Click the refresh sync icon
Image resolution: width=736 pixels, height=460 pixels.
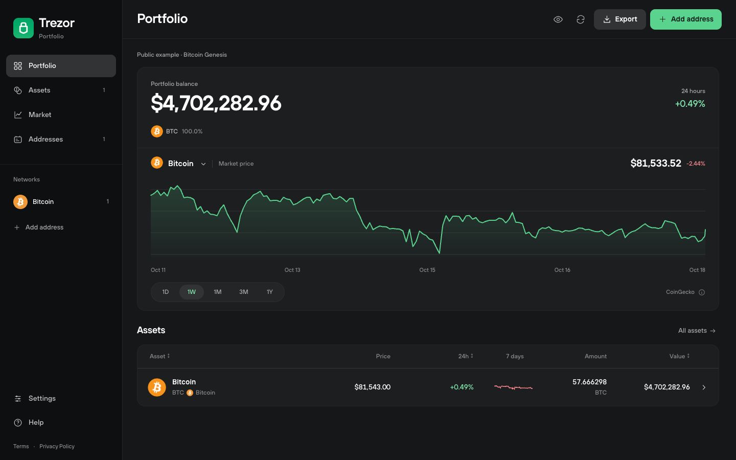(x=581, y=19)
